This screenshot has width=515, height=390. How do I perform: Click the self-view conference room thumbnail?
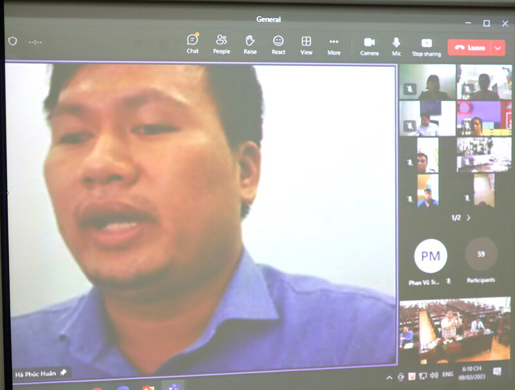click(454, 331)
